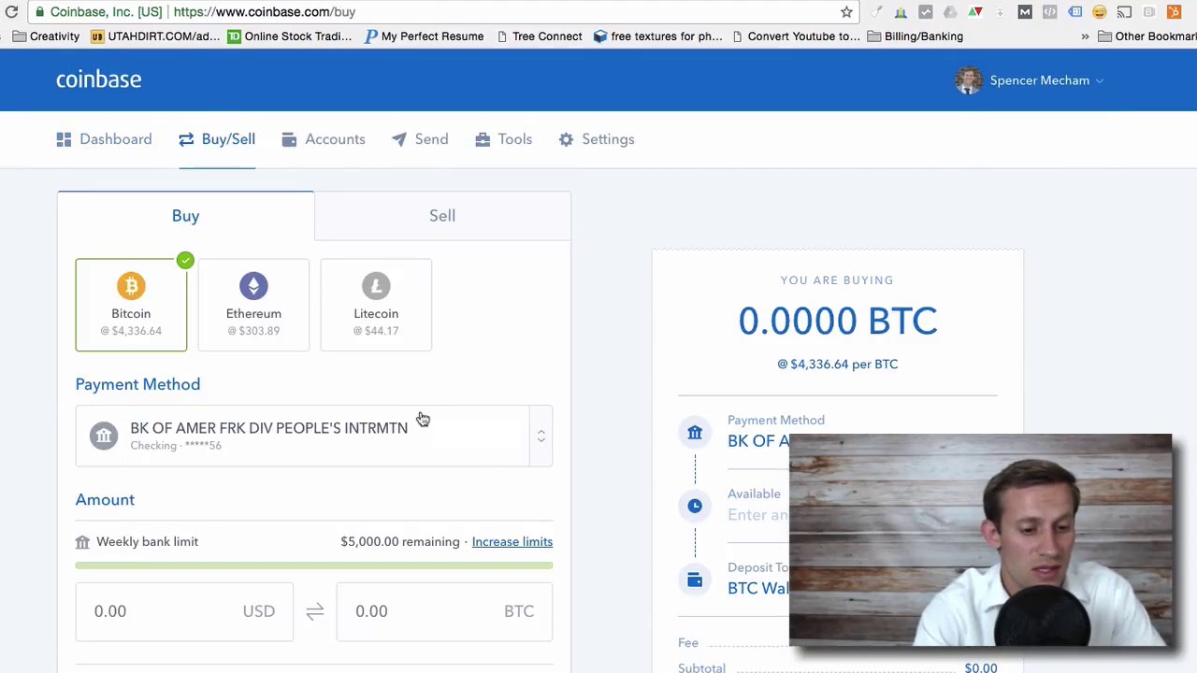Image resolution: width=1197 pixels, height=673 pixels.
Task: Open the My Perfect Resume bookmark
Action: click(425, 36)
